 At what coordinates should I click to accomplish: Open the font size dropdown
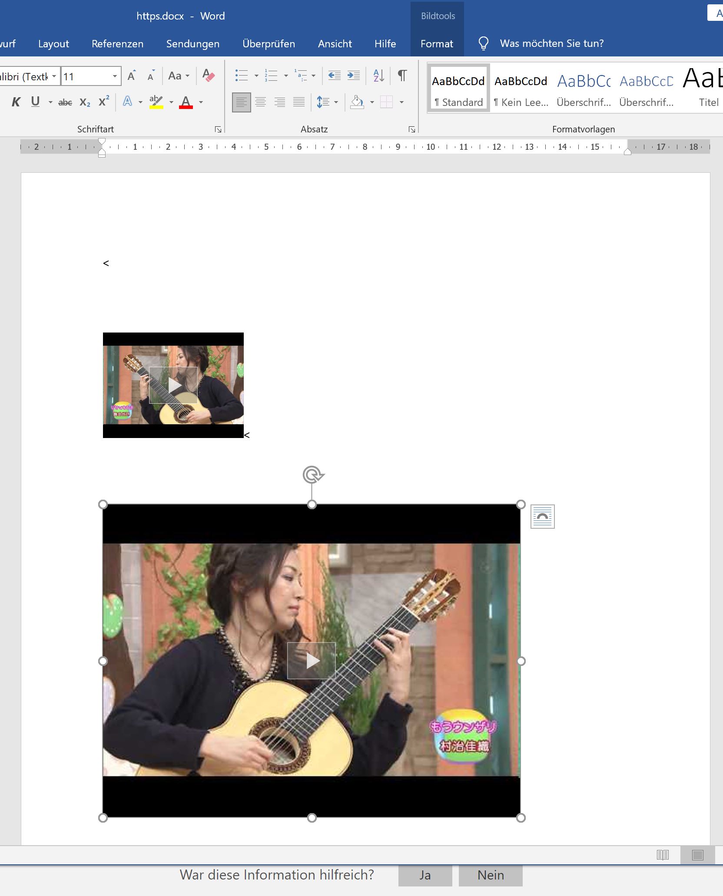point(115,76)
